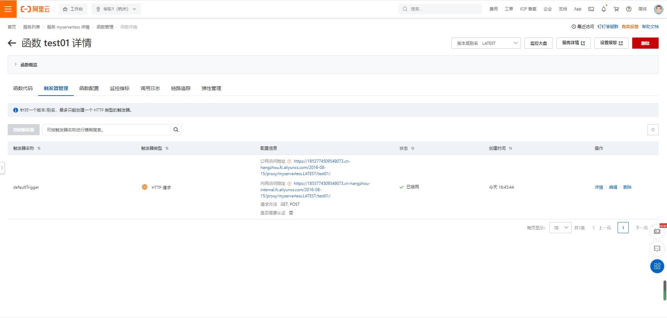
Task: Change page size dropdown showing 10
Action: (x=560, y=228)
